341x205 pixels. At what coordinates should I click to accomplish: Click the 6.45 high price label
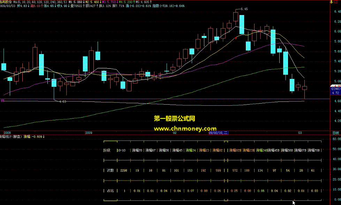(x=244, y=9)
